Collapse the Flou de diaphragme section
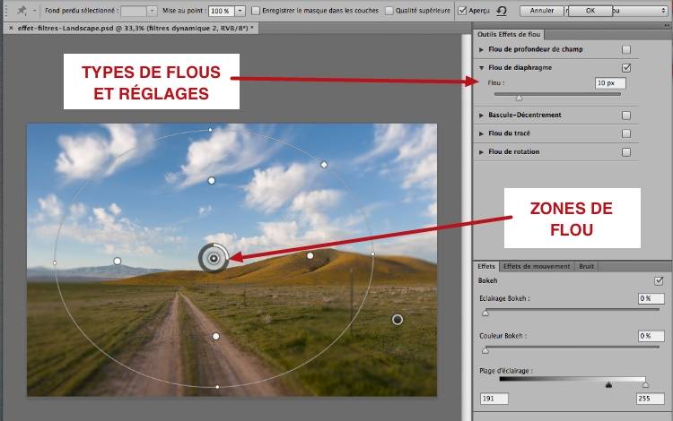 481,68
